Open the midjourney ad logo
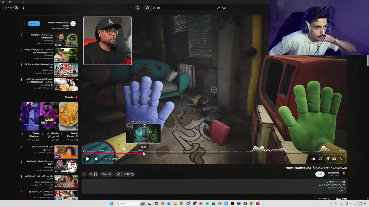 [x=73, y=24]
